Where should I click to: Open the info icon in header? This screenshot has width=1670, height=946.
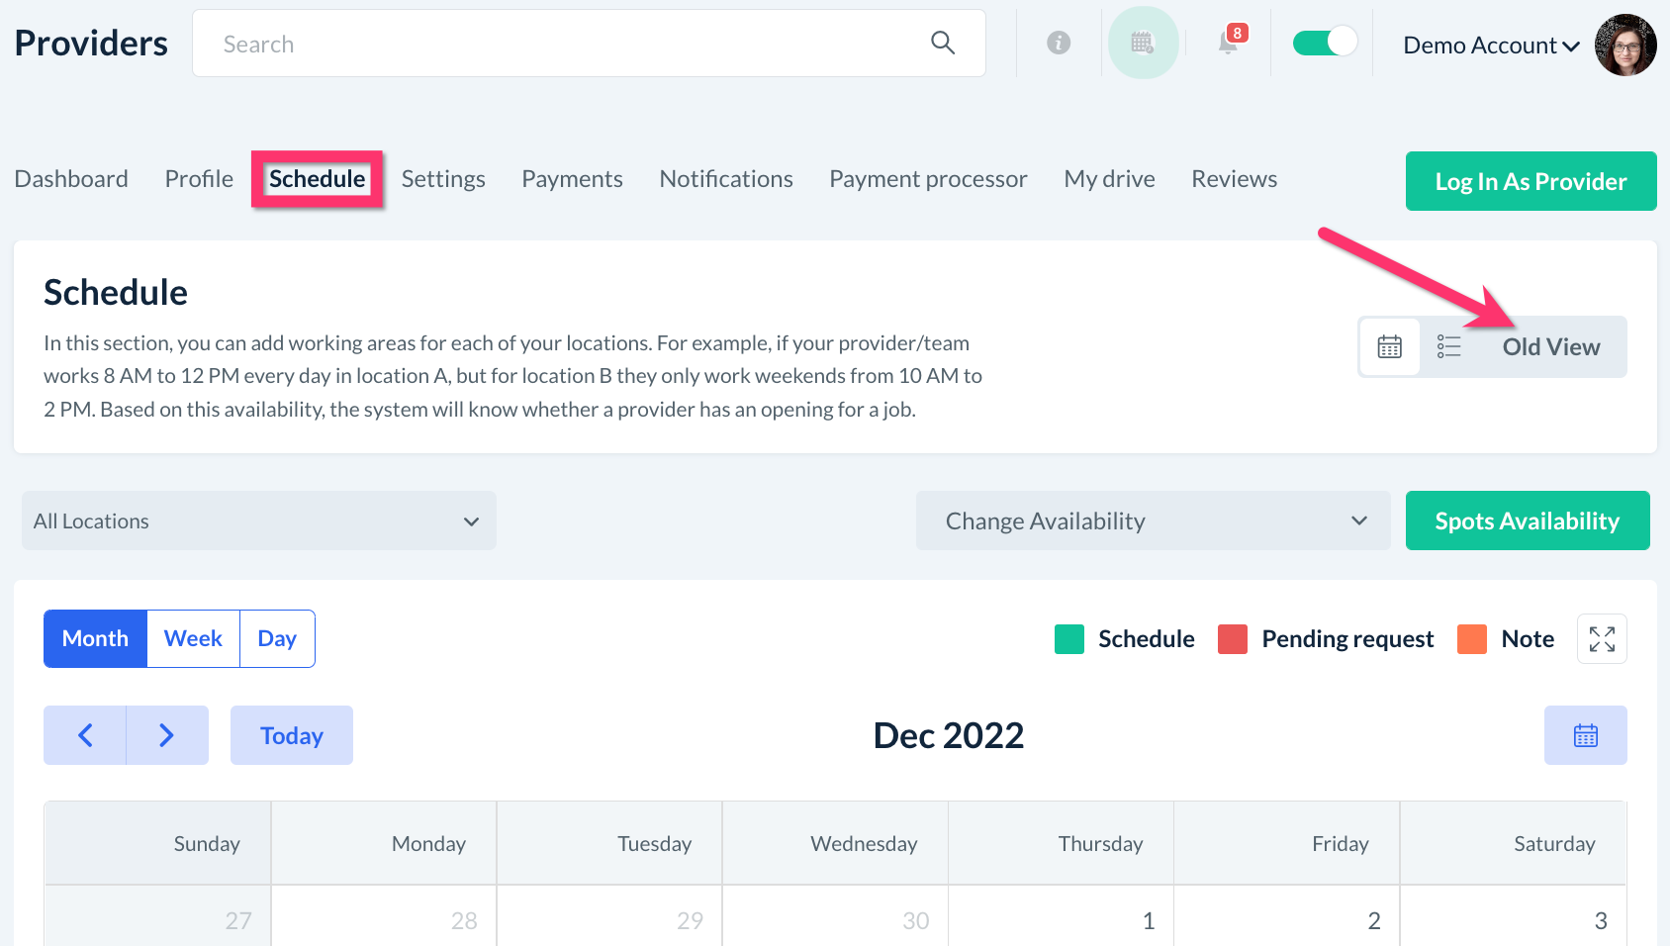click(1059, 43)
